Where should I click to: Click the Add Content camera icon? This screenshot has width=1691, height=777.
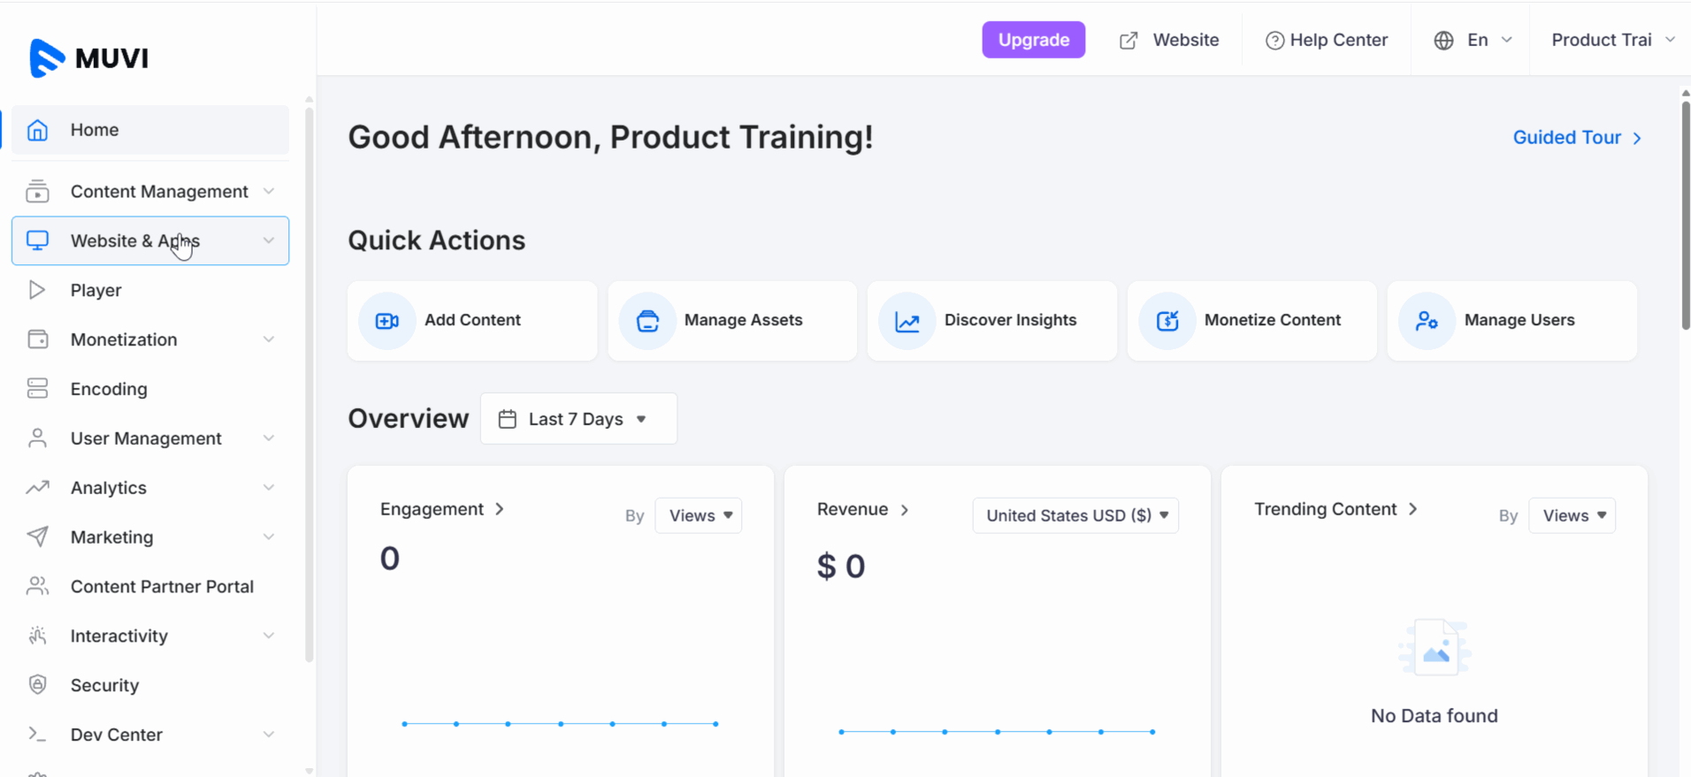(x=387, y=321)
